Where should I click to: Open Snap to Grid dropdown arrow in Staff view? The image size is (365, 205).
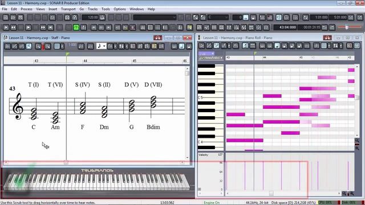(x=62, y=46)
